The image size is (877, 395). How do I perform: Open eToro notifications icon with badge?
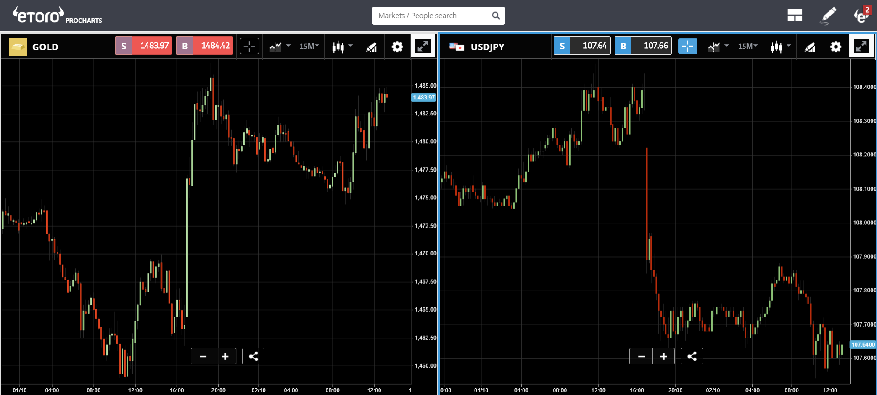point(861,16)
